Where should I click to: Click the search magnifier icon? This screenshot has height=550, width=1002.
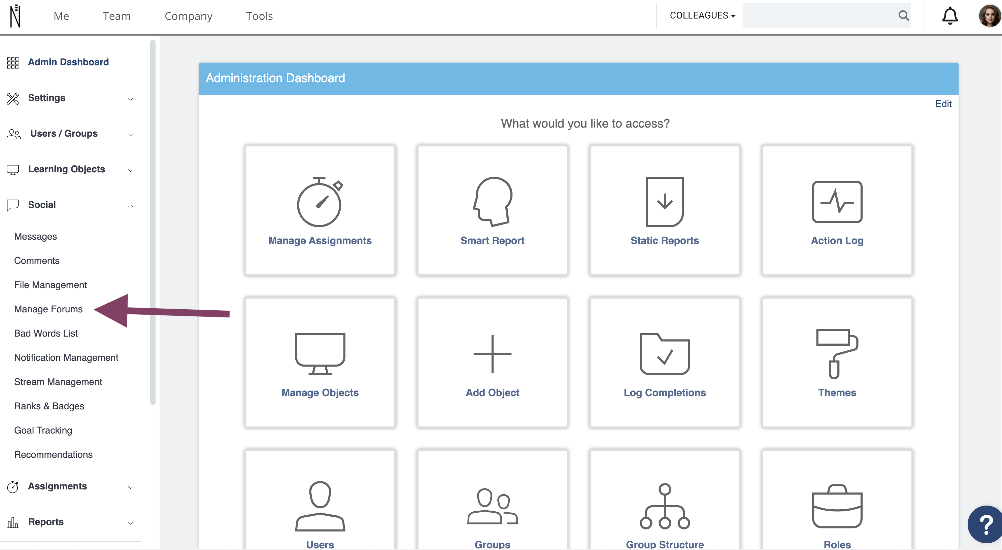pos(904,15)
